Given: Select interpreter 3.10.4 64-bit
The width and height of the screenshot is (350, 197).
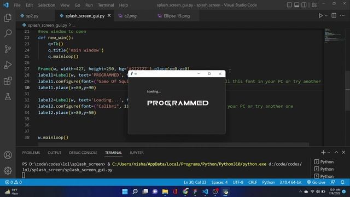Looking at the screenshot, I should [x=290, y=182].
